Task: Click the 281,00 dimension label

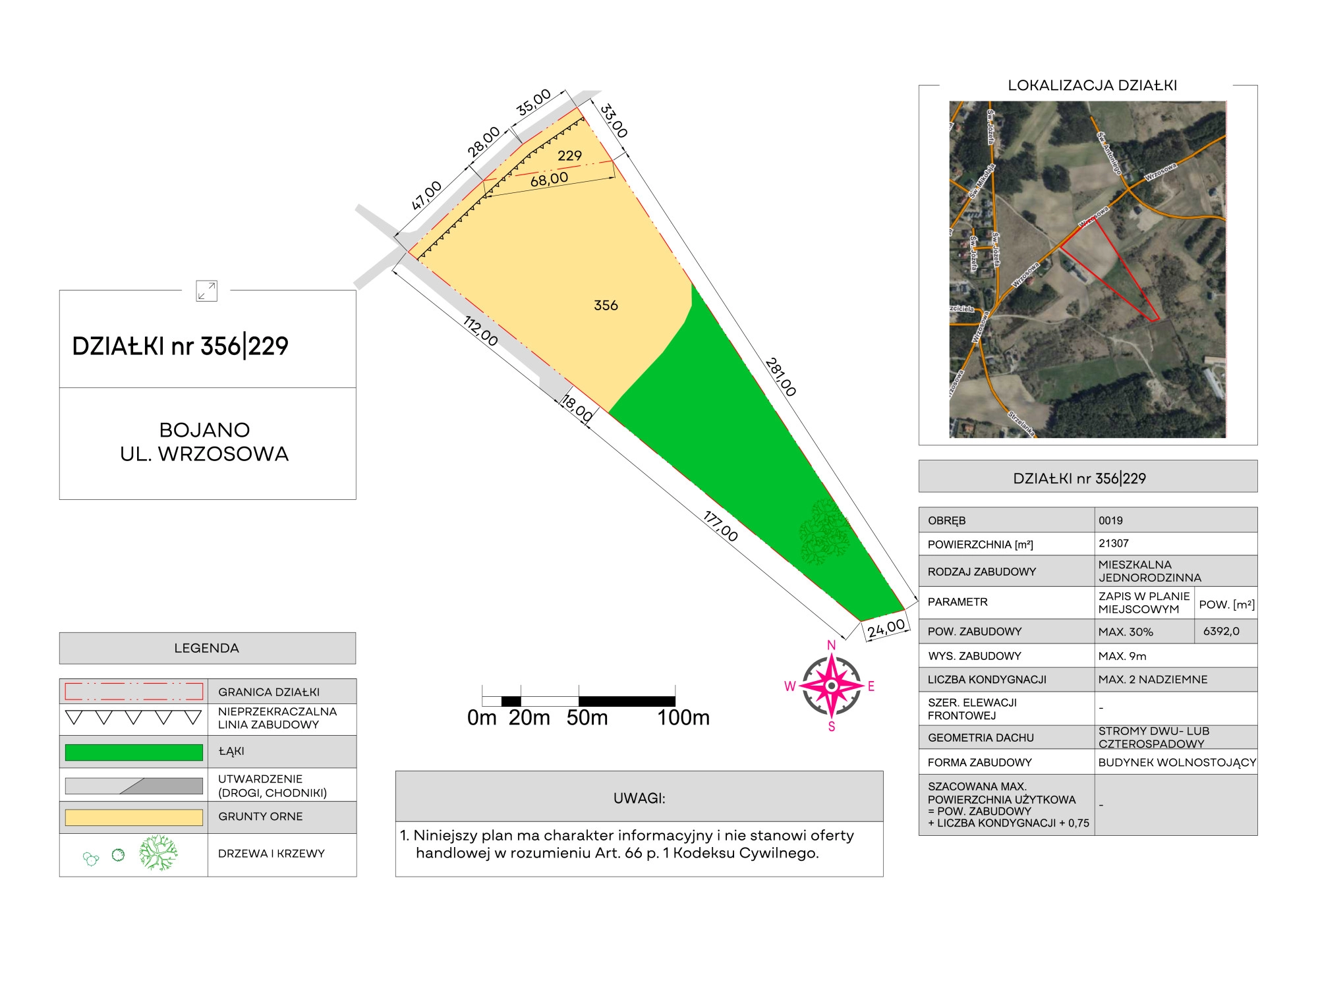Action: pyautogui.click(x=781, y=377)
